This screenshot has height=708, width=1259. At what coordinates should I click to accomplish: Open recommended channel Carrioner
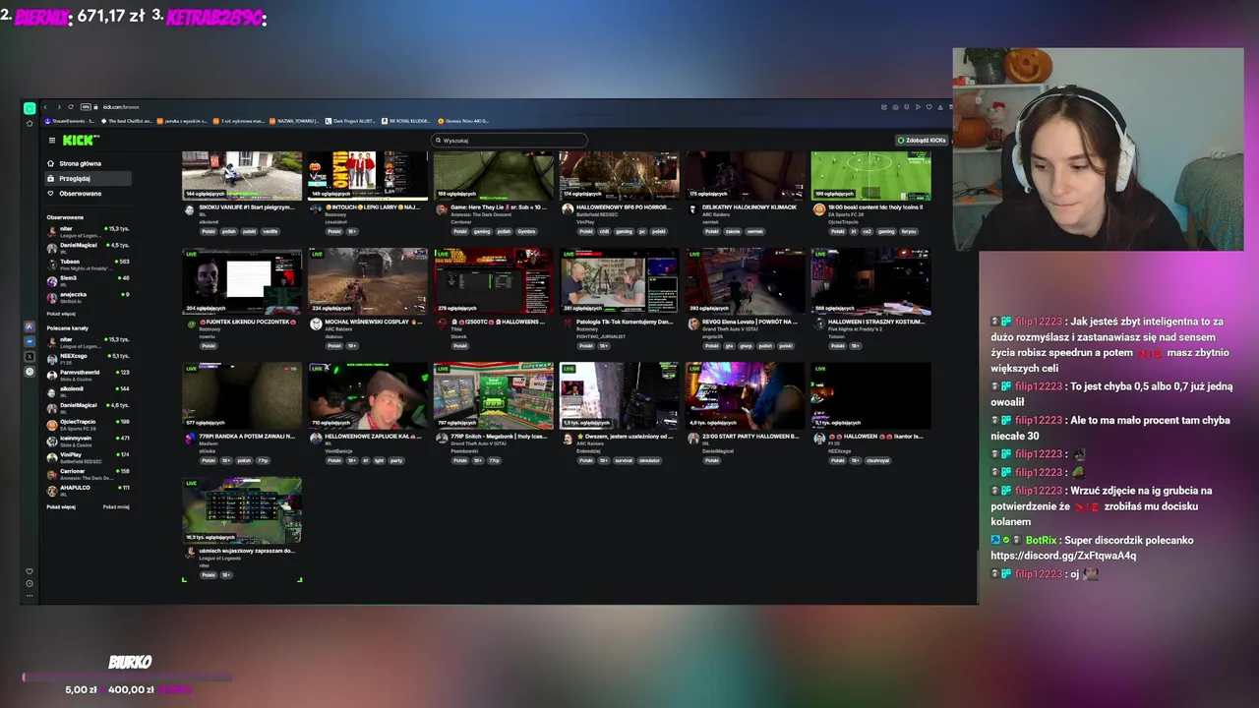[88, 472]
